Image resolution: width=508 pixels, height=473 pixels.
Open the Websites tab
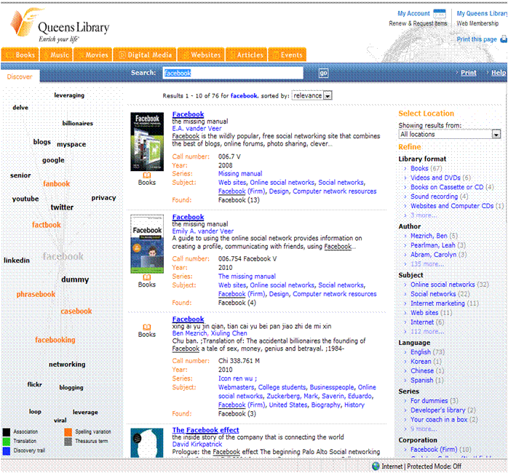click(201, 55)
